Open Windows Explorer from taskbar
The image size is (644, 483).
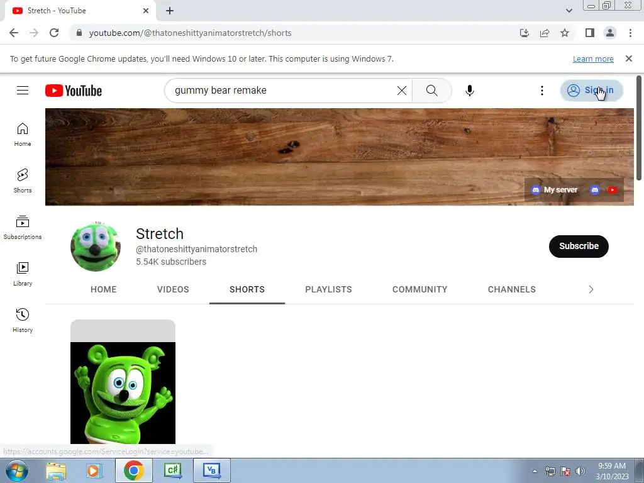[x=56, y=470]
